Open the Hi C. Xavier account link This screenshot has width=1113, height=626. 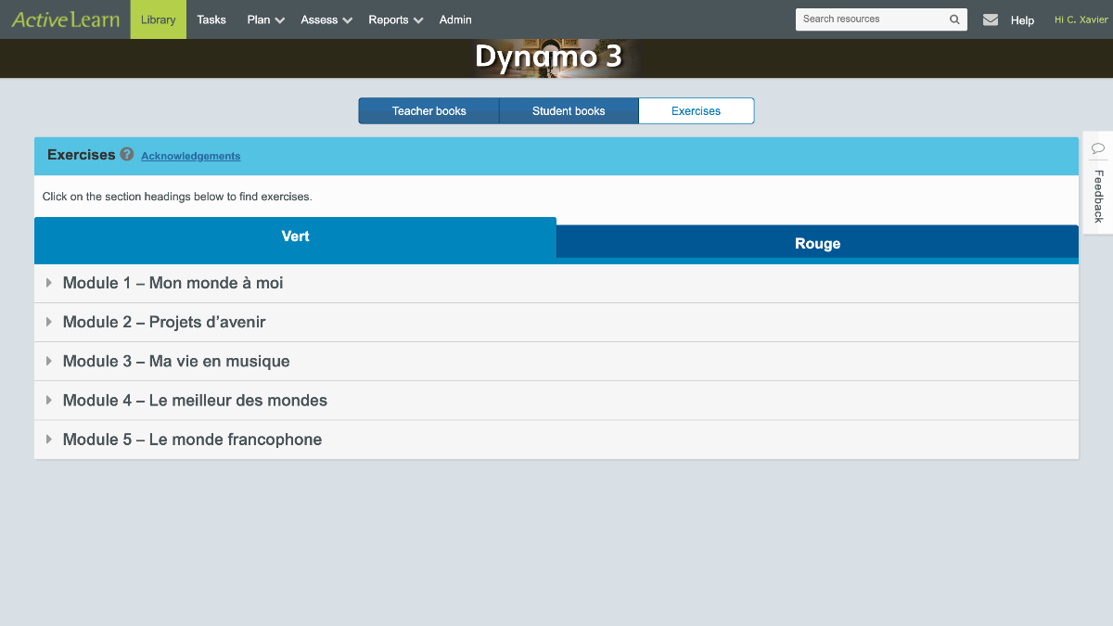point(1081,19)
